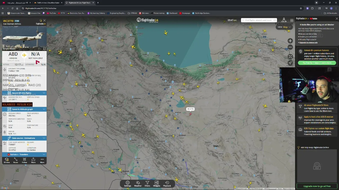Open the VIEW Map dropdown
The image size is (339, 190).
(x=284, y=27)
